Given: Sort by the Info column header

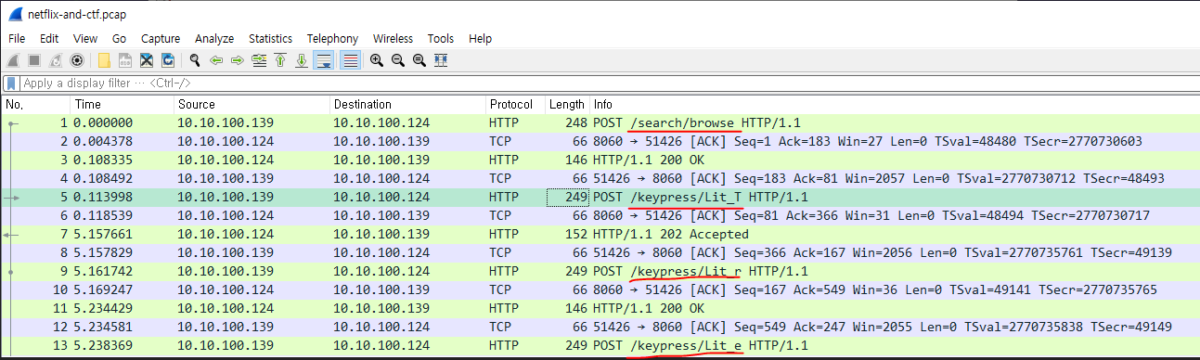Looking at the screenshot, I should click(x=895, y=105).
